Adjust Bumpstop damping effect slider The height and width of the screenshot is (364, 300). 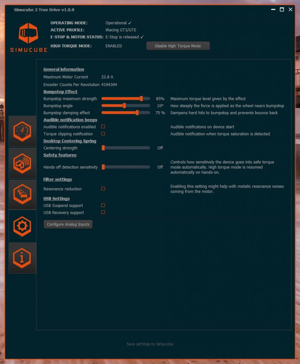coord(125,113)
